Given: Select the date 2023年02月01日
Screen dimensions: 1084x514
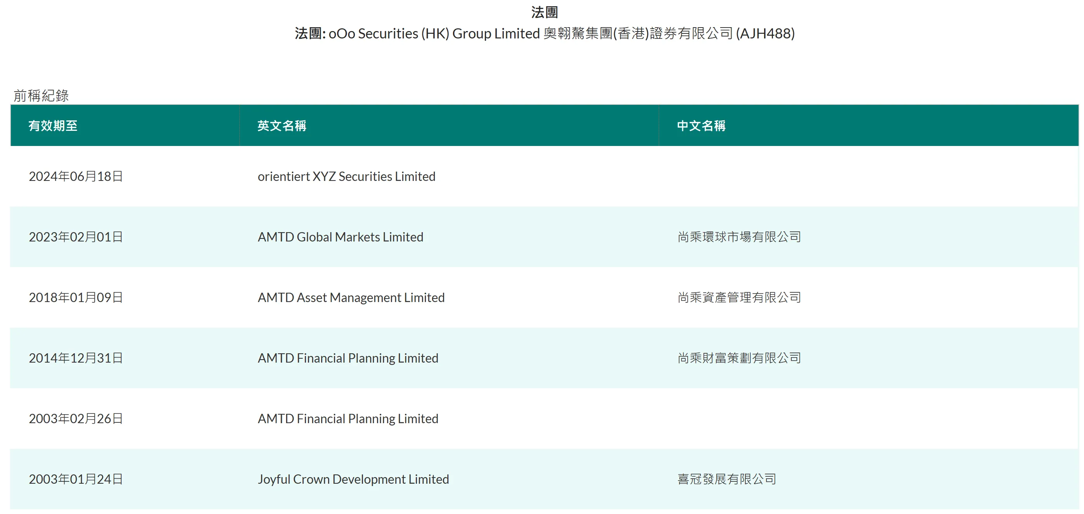Looking at the screenshot, I should click(76, 237).
